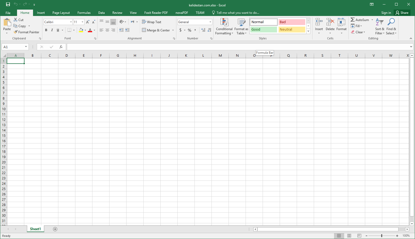The height and width of the screenshot is (239, 415).
Task: Apply Percent Style format
Action: tap(190, 30)
